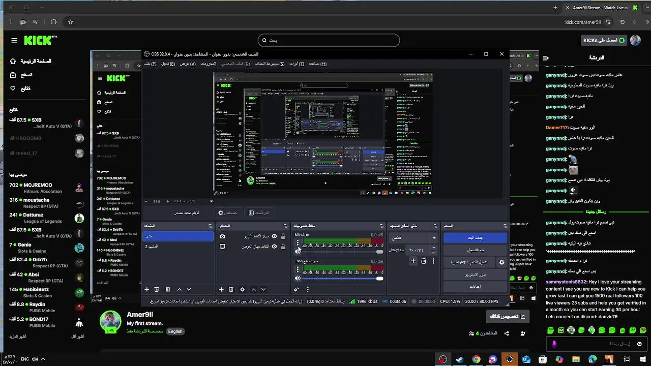651x366 pixels.
Task: Open OBS Scene Collection menu (S)
Action: [x=270, y=64]
